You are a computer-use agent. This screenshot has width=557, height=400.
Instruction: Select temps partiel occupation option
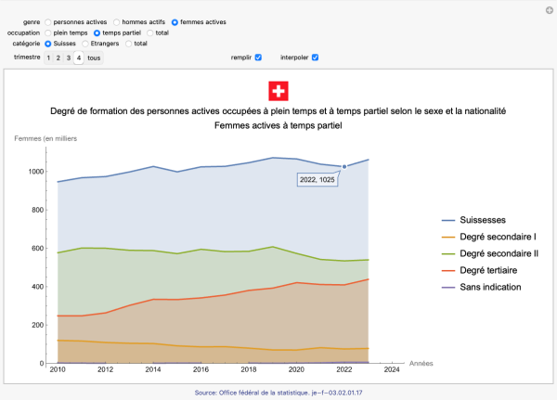coord(98,32)
